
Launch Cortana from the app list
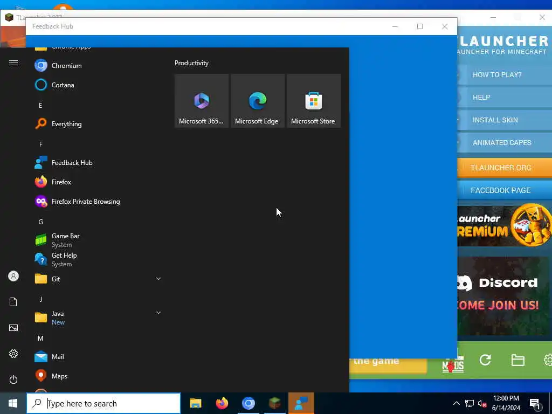coord(98,85)
